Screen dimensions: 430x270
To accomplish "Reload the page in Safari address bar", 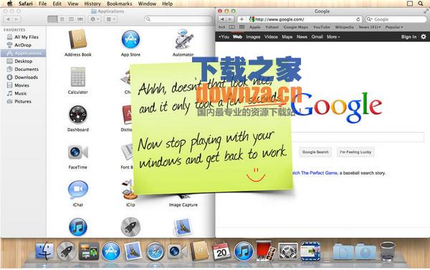I will point(358,19).
